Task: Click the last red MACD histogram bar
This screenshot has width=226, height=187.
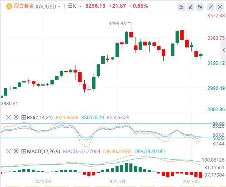Action: click(x=201, y=175)
